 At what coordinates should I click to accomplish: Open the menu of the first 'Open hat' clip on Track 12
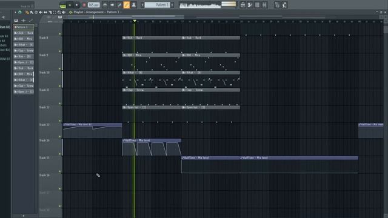click(x=124, y=108)
